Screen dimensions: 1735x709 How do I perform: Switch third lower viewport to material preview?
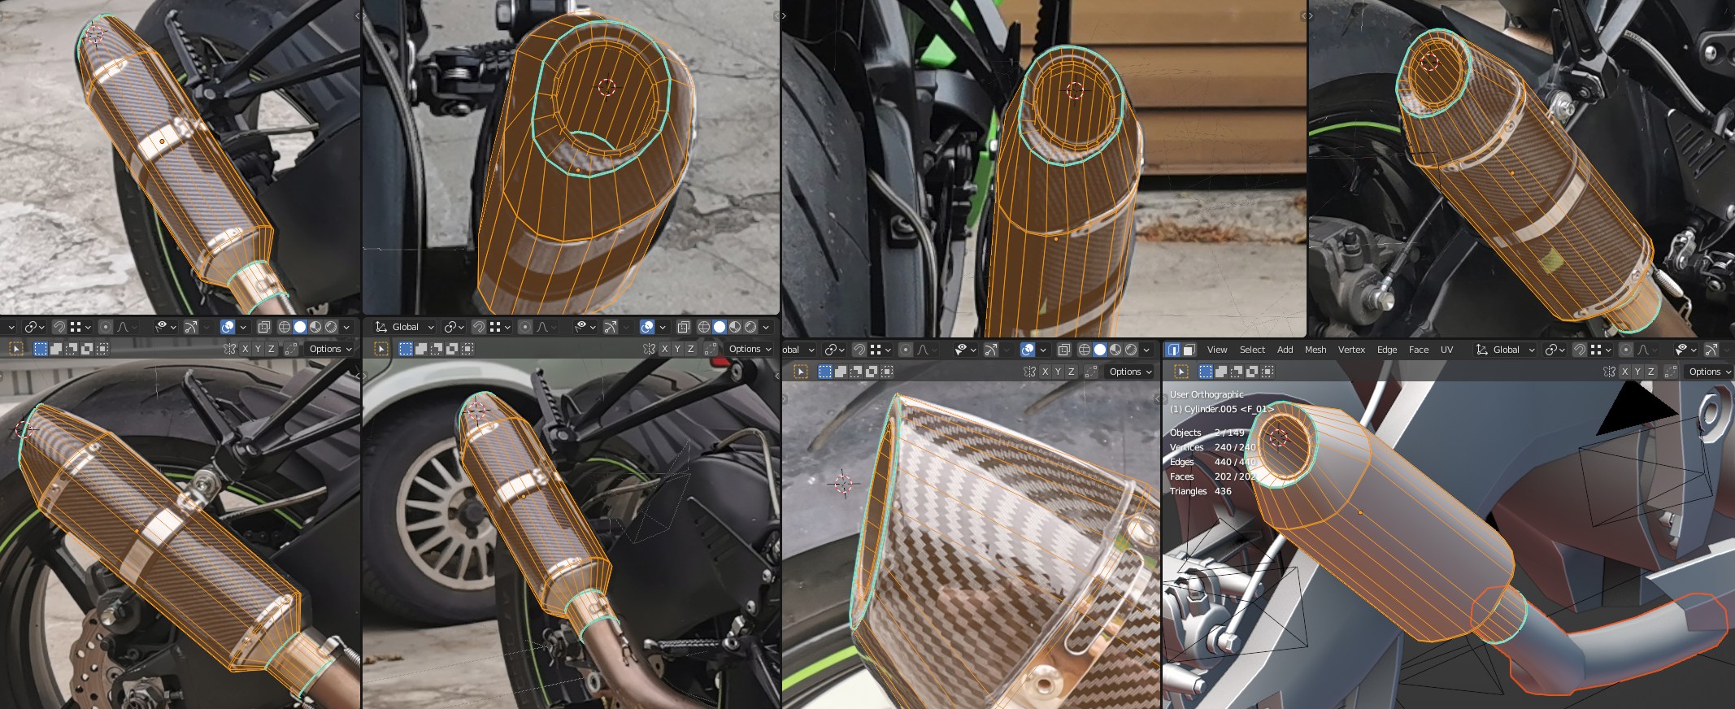click(x=1115, y=350)
